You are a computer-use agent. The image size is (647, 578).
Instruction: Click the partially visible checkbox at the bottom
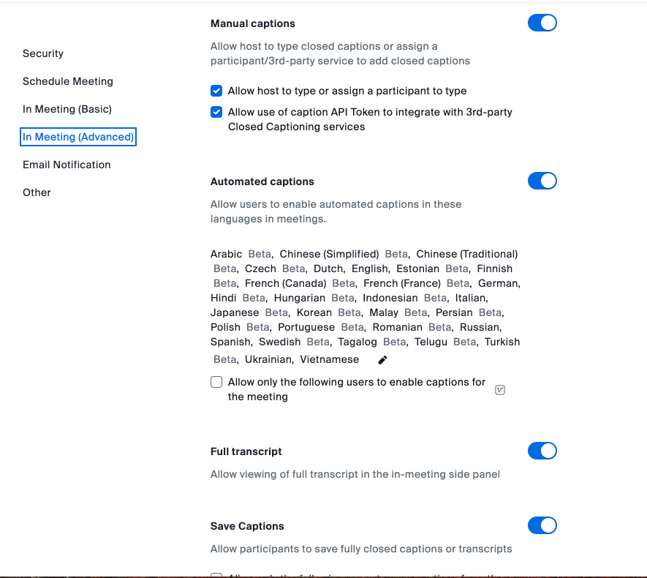click(216, 575)
